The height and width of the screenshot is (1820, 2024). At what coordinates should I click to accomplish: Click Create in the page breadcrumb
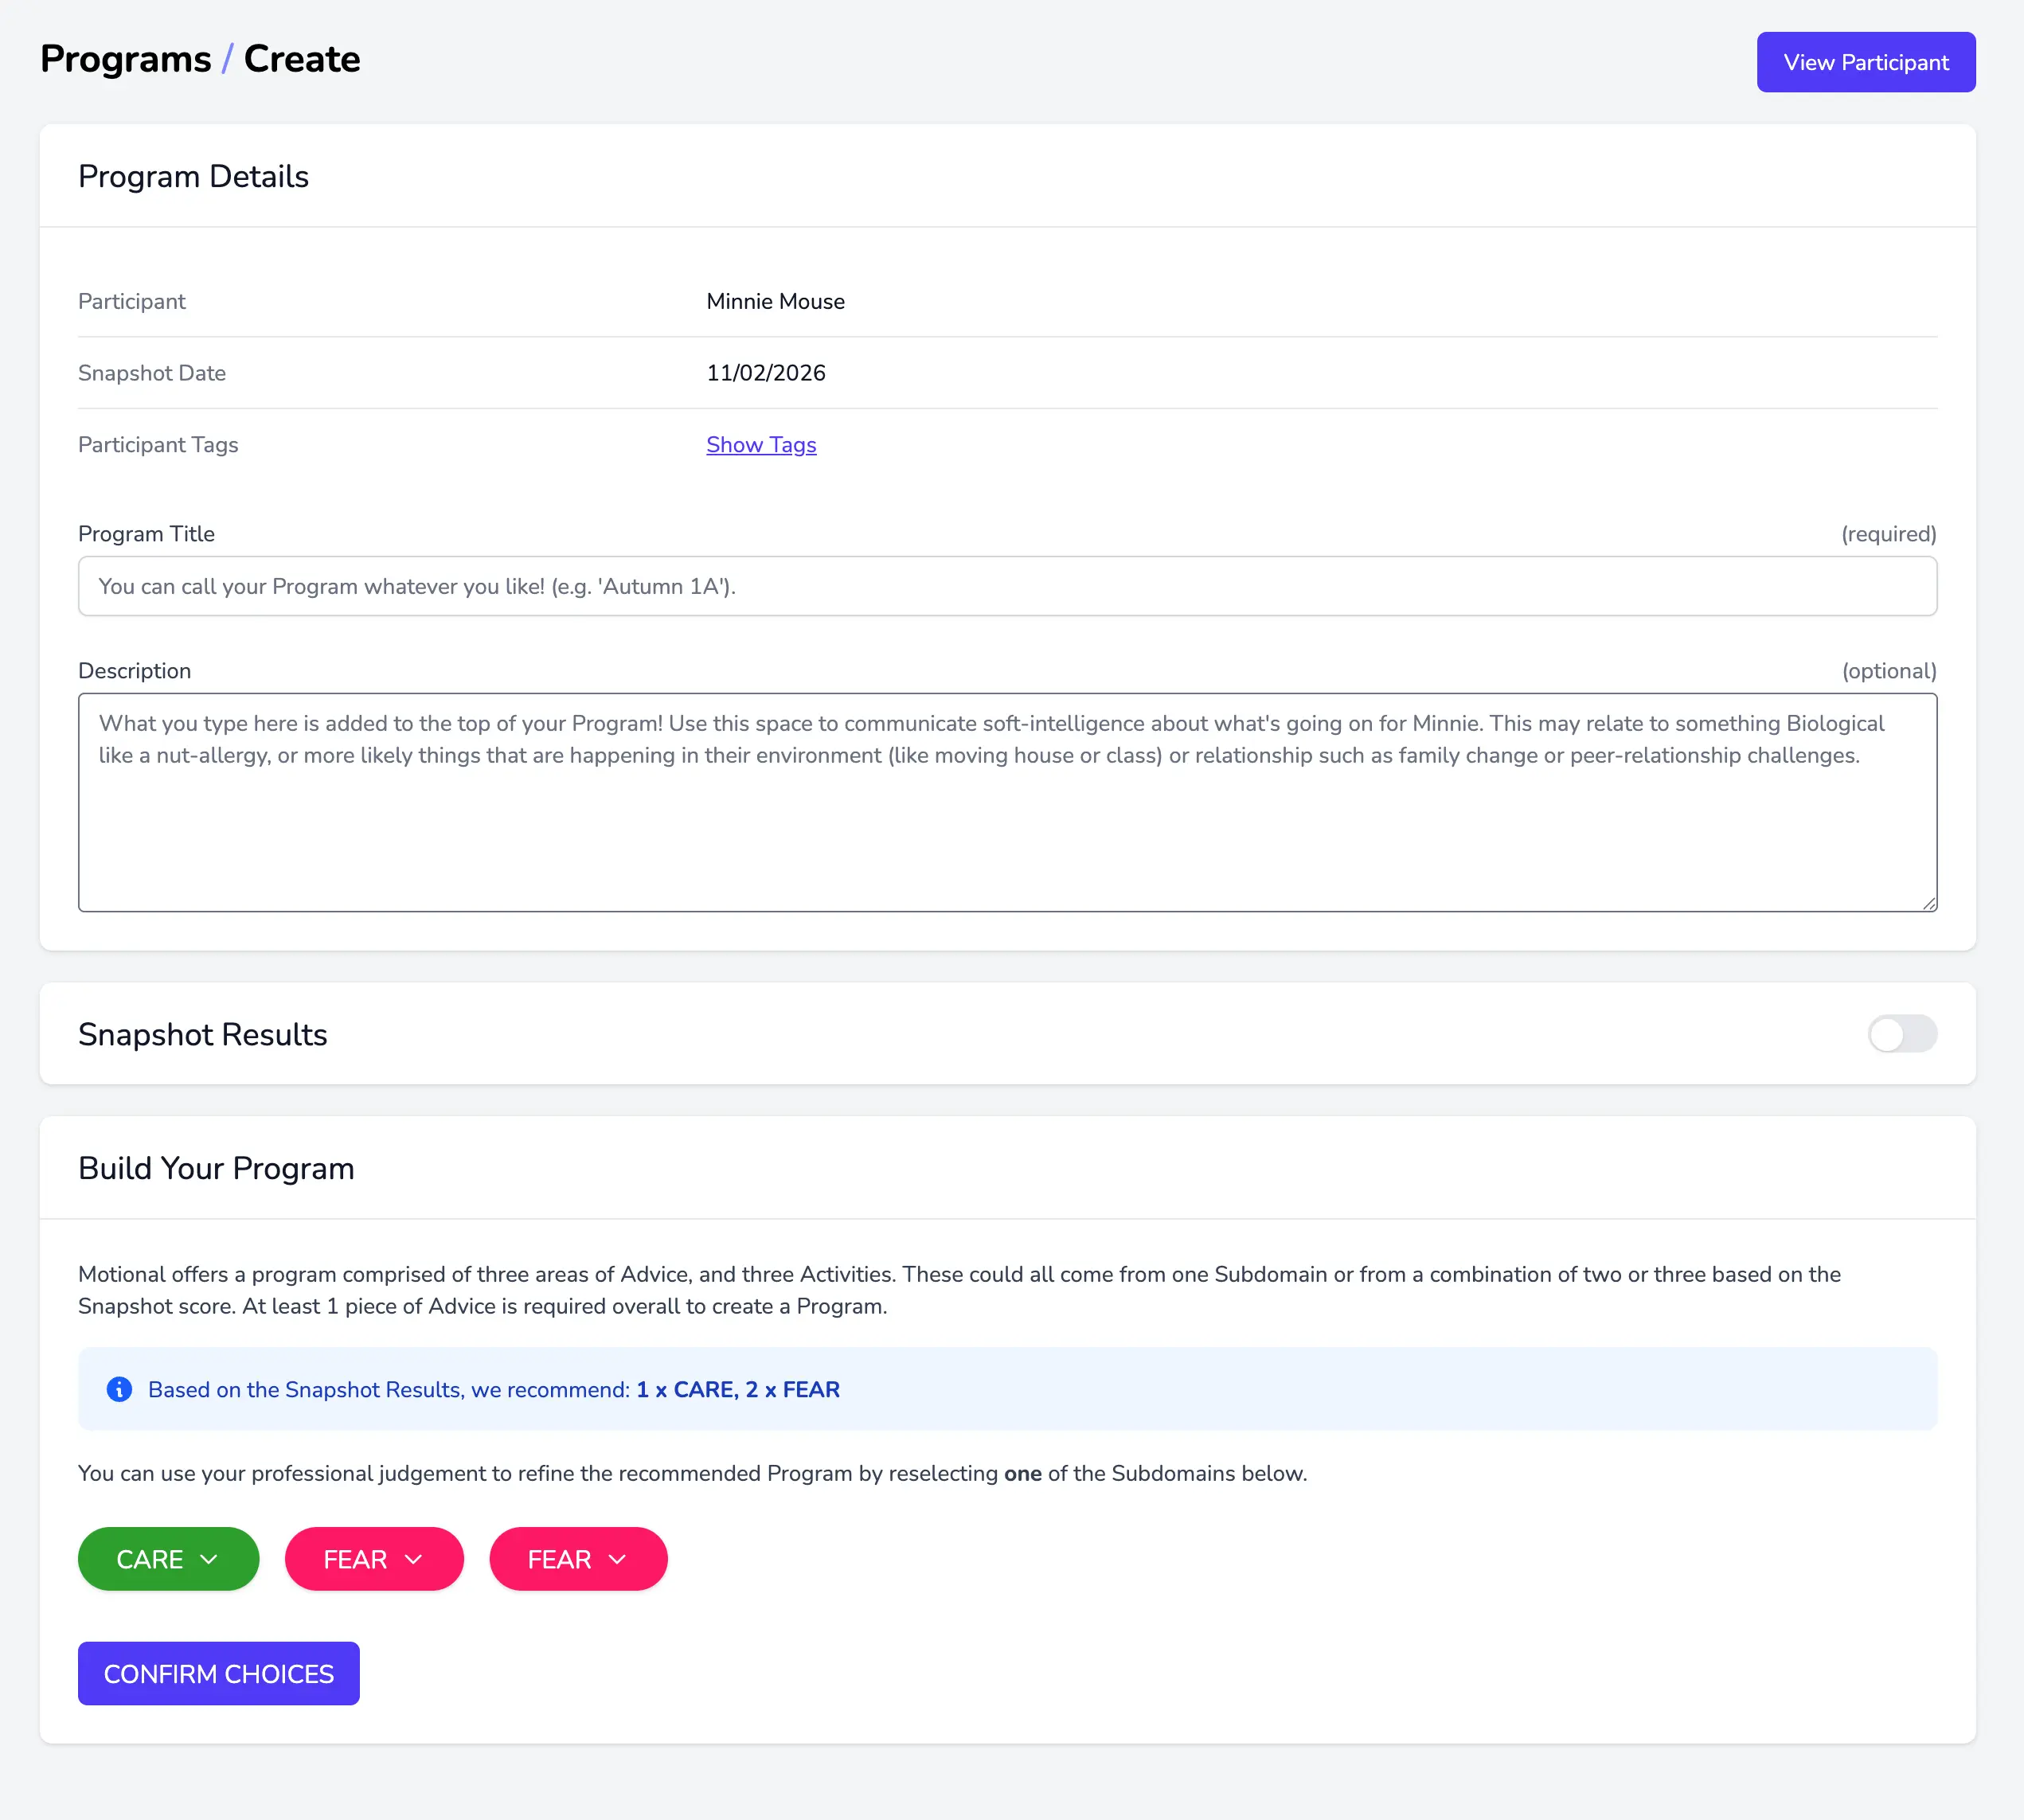point(302,59)
